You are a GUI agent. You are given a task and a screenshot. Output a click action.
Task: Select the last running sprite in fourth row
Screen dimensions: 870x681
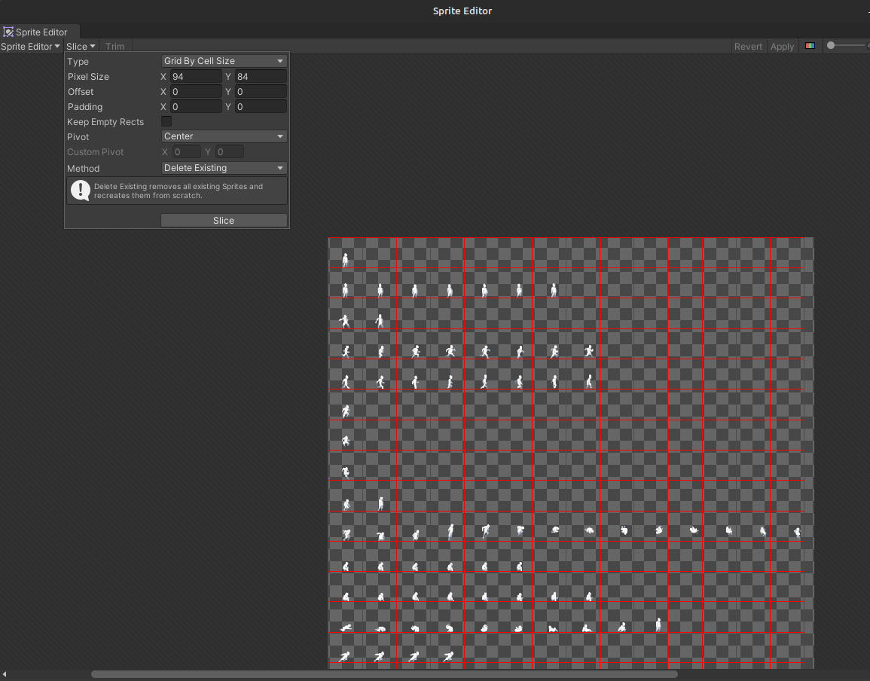589,350
